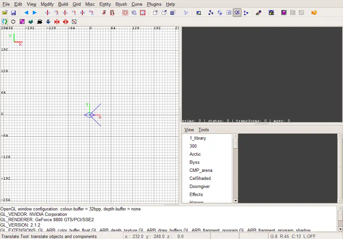Select the Arctic texture folder
Image resolution: width=343 pixels, height=239 pixels.
(x=195, y=154)
